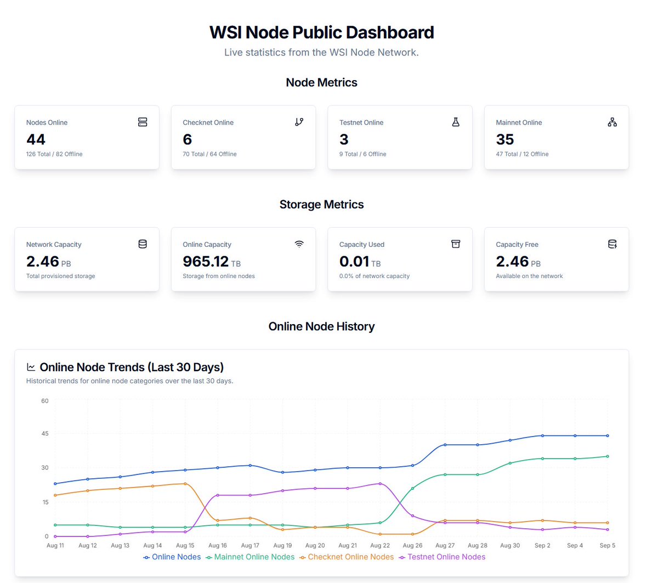This screenshot has width=658, height=583.
Task: Click the Testnet data point at Aug 22
Action: tap(380, 484)
